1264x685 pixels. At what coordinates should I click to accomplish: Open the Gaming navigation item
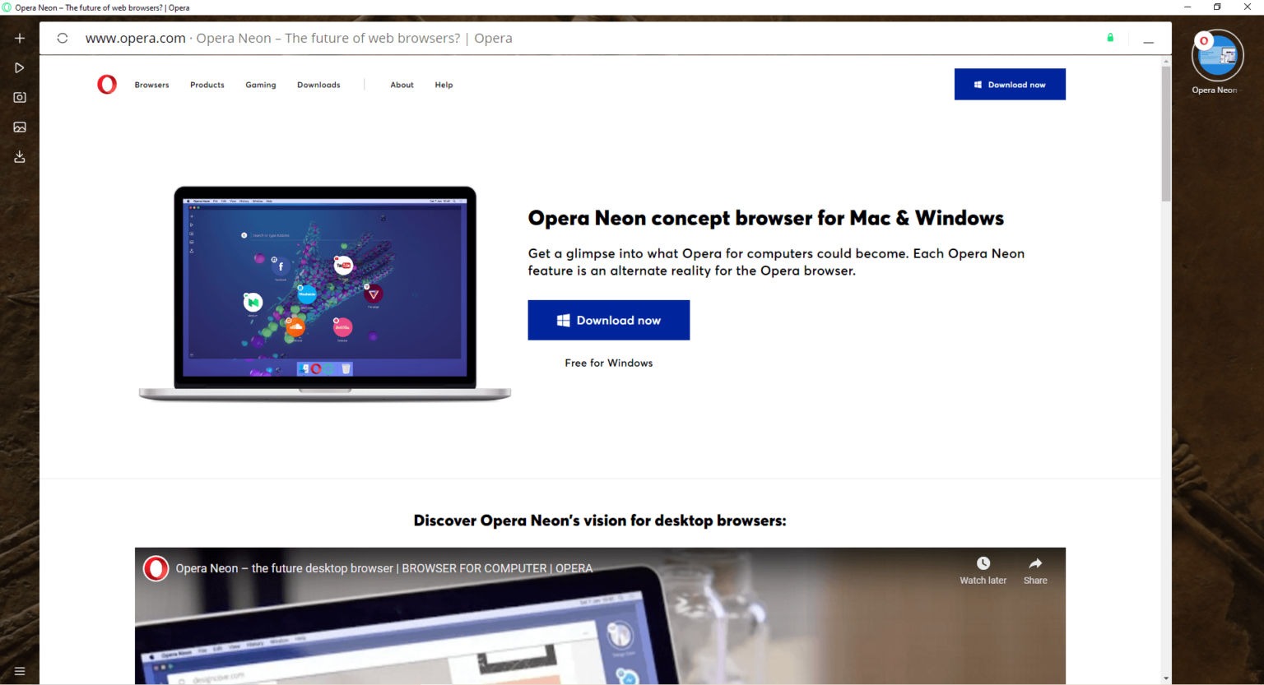point(261,84)
